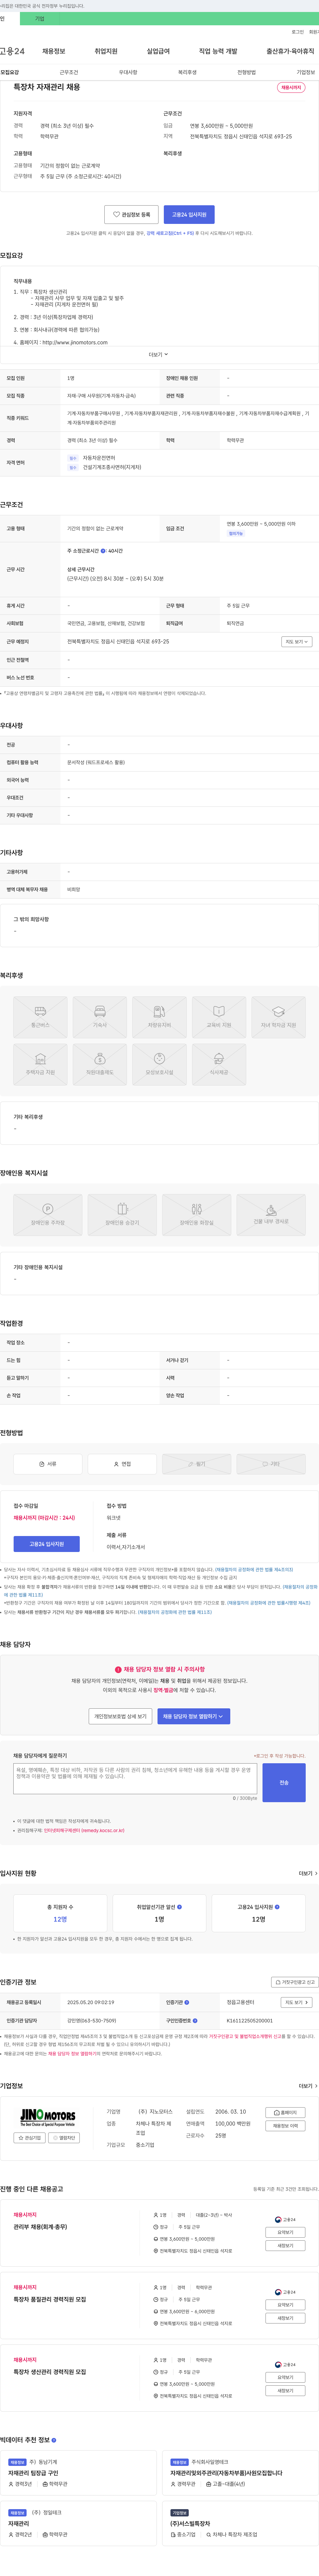Viewport: 319px width, 2576px height.
Task: Open the 취업지원 menu
Action: (106, 51)
